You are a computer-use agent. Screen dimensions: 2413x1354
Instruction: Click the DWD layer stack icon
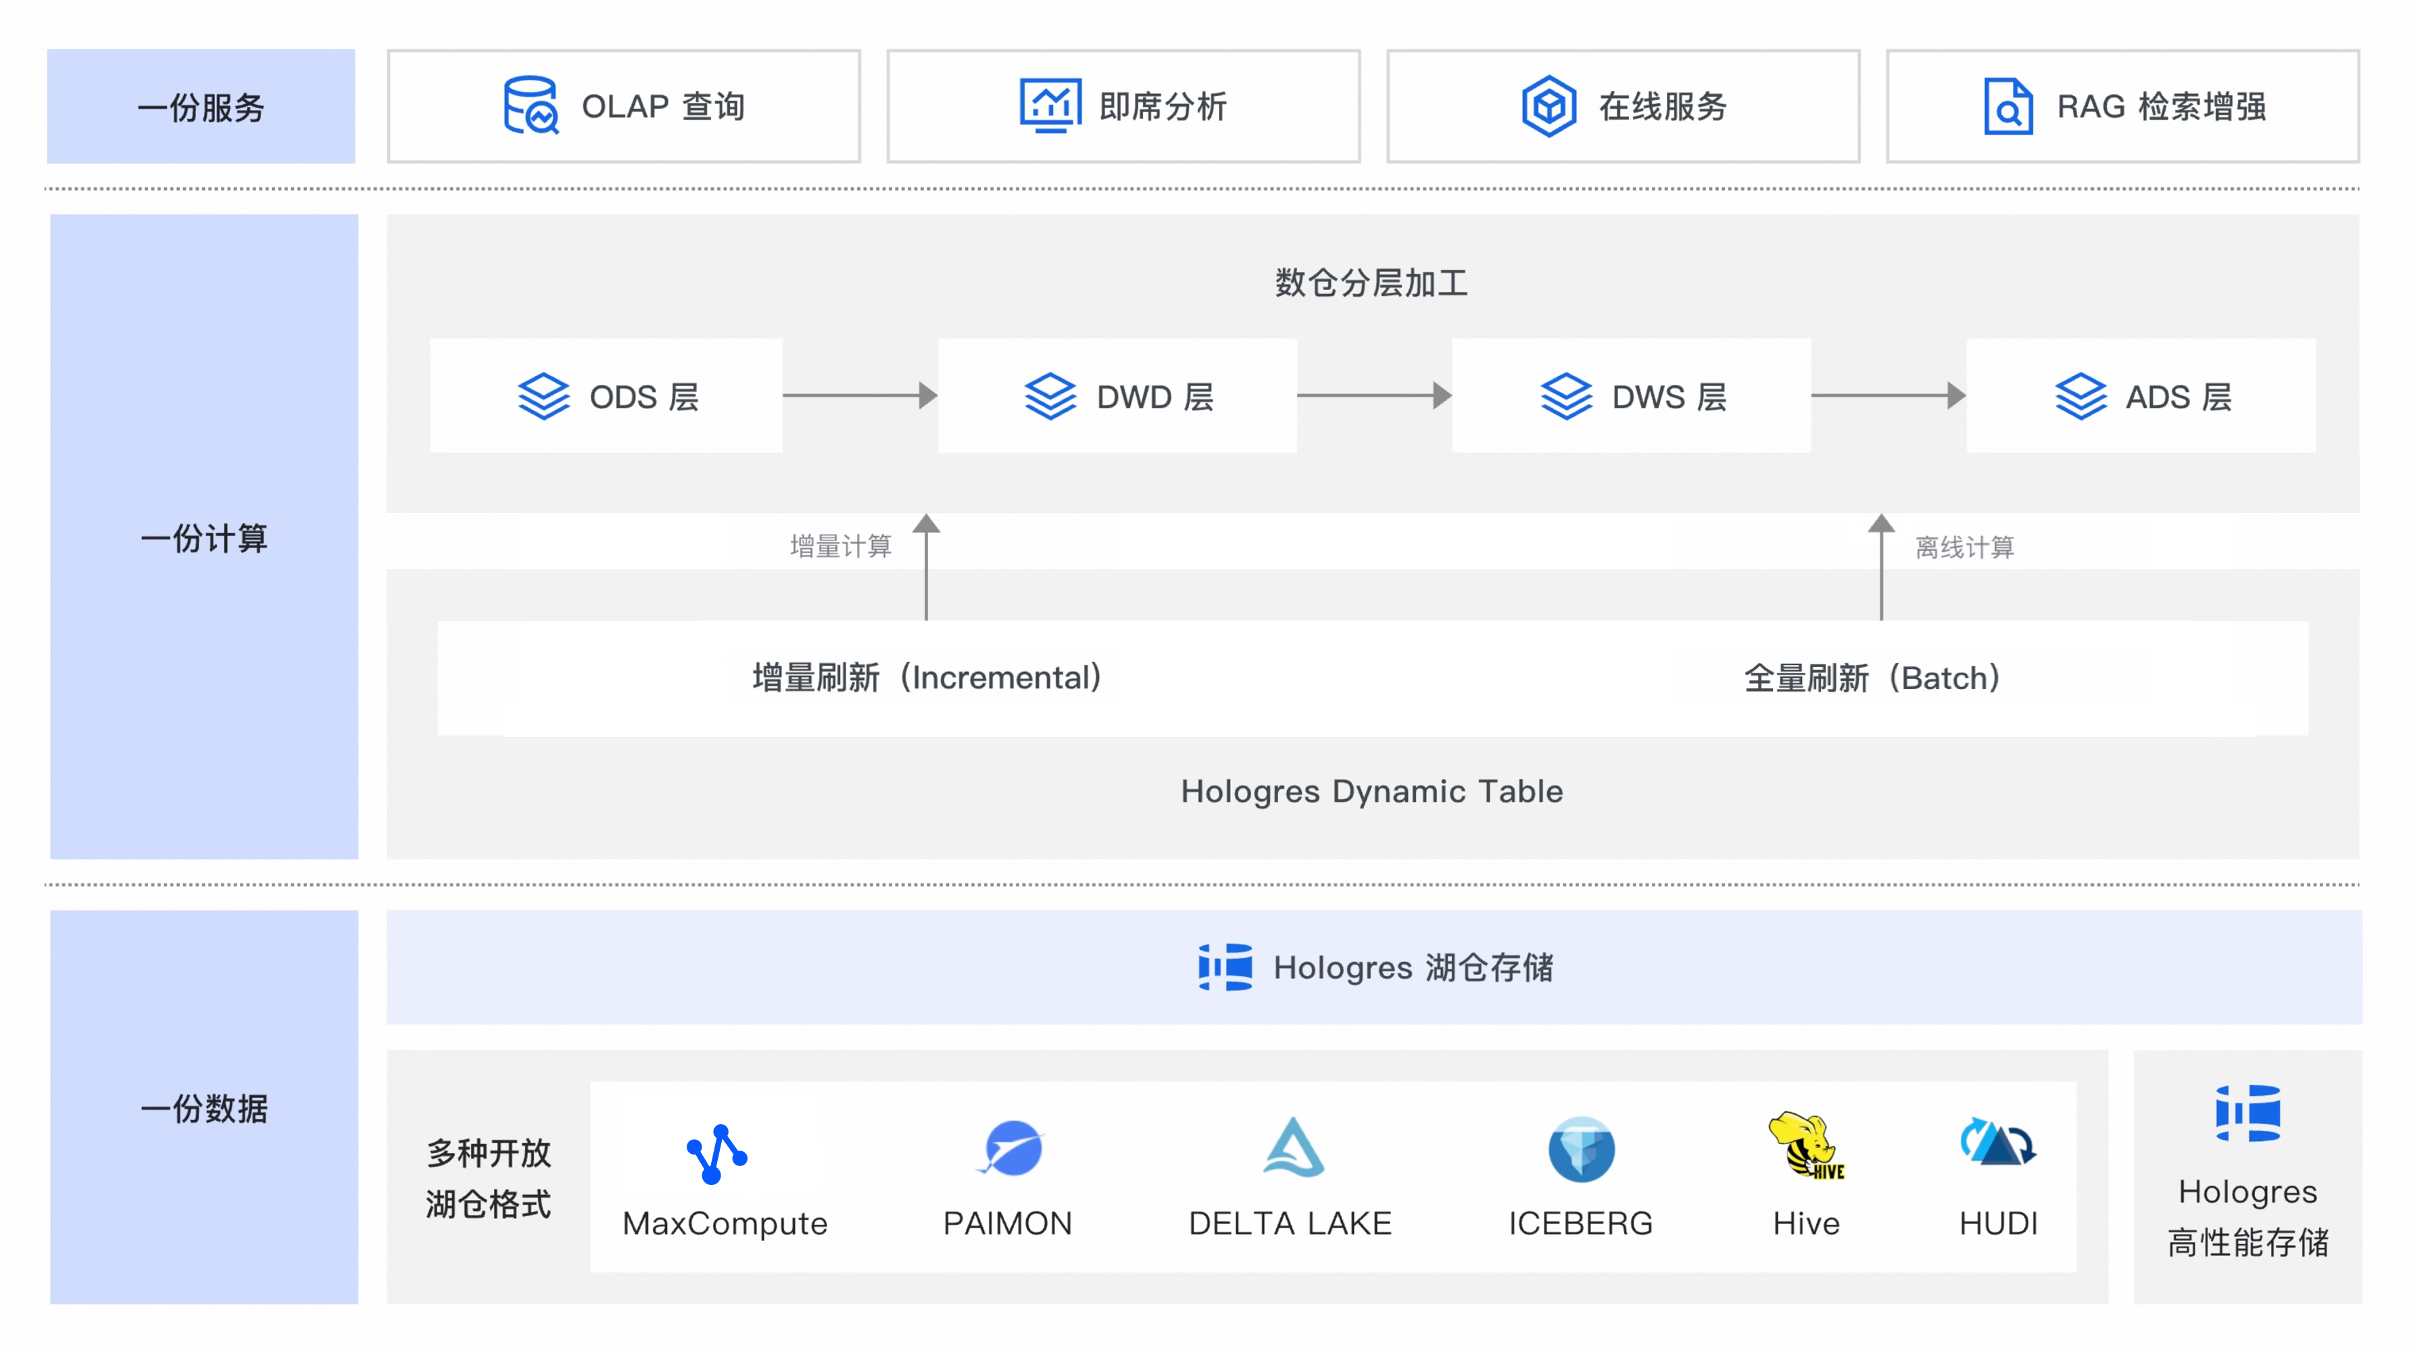(x=1050, y=396)
